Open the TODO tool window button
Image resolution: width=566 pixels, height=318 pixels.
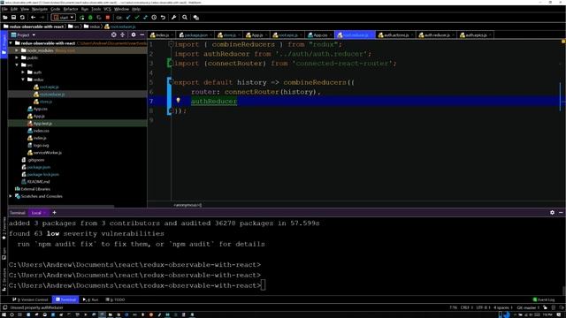tap(116, 299)
